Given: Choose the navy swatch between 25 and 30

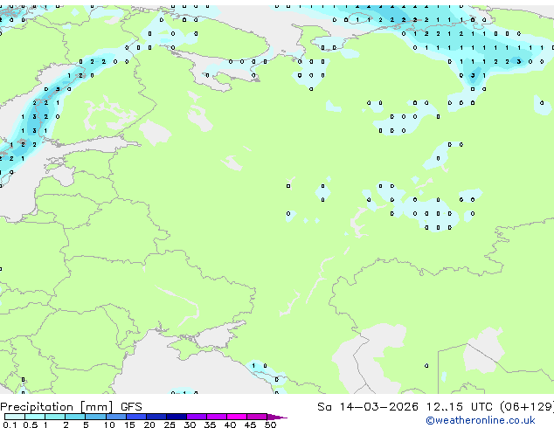Looking at the screenshot, I should click(176, 417).
